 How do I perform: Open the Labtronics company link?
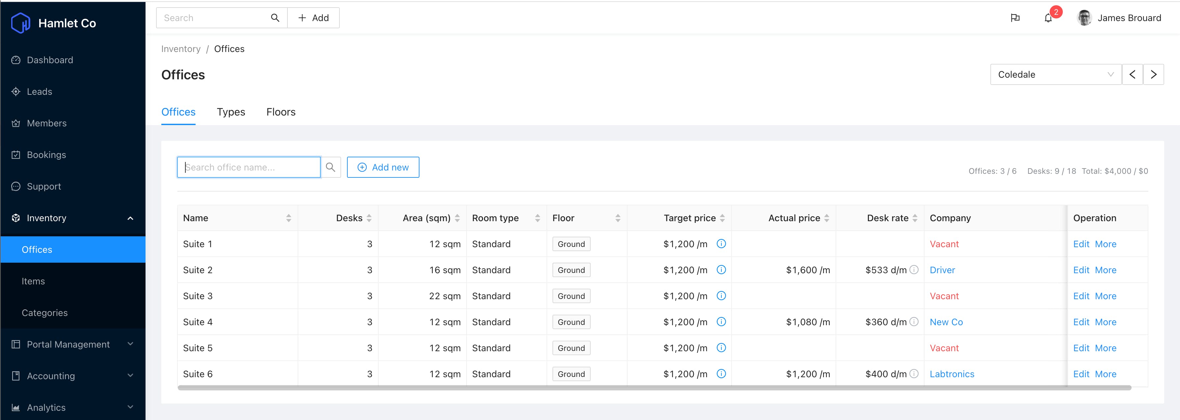click(952, 374)
